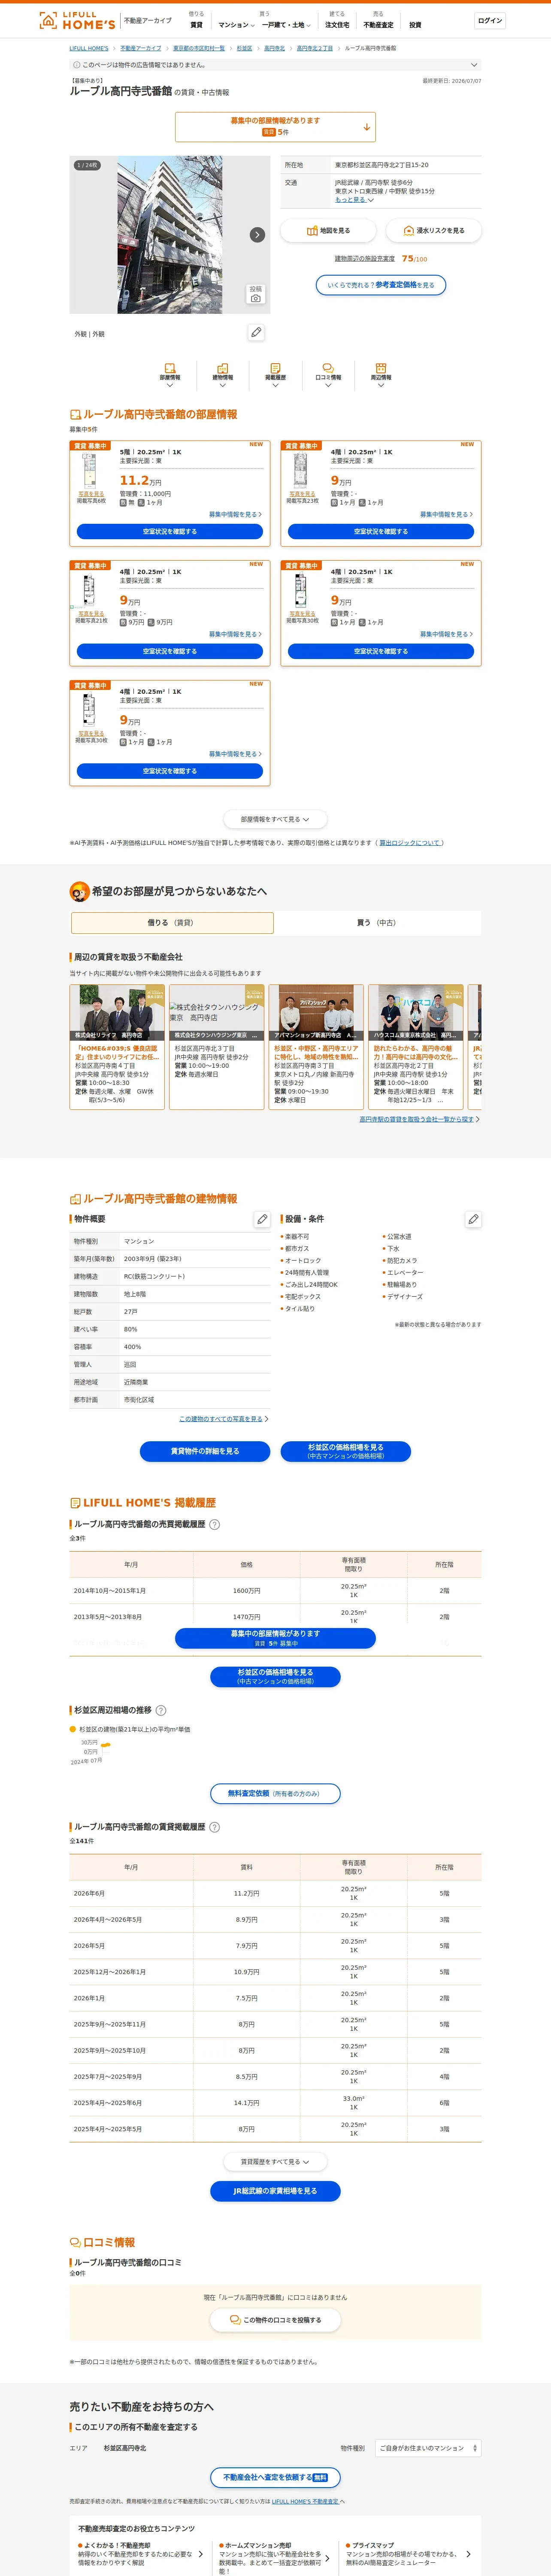
Task: Expand もっと見る under transport info
Action: 354,200
